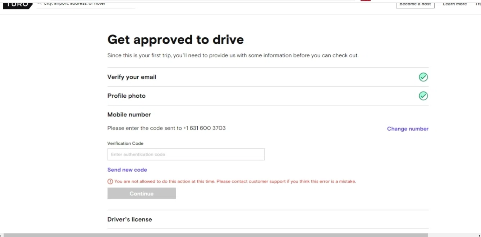Expand the Verify your email section
The width and height of the screenshot is (481, 237).
[x=268, y=77]
